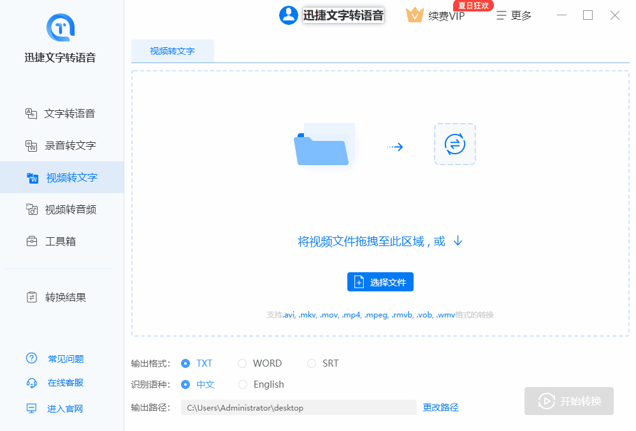Screen dimensions: 636x431
Task: Select English recognition language
Action: click(x=261, y=384)
